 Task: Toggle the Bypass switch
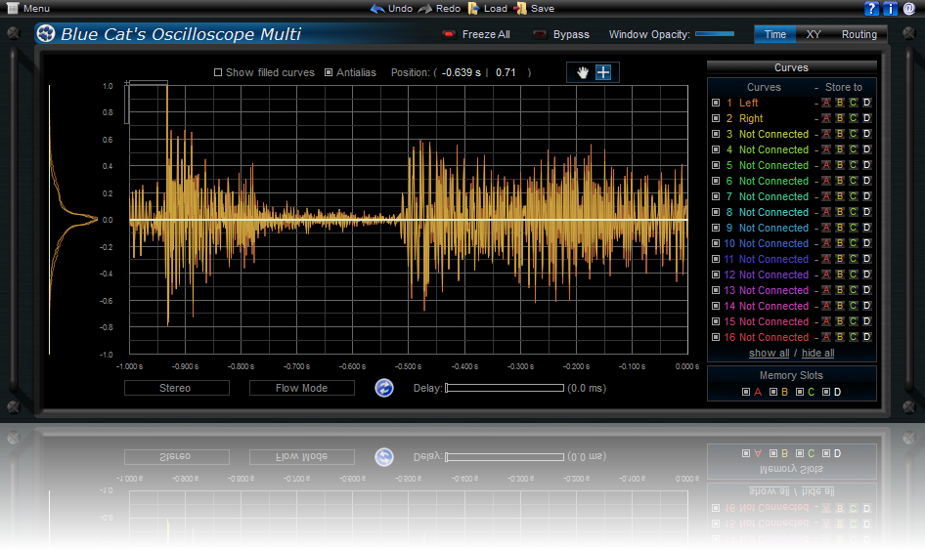coord(539,34)
